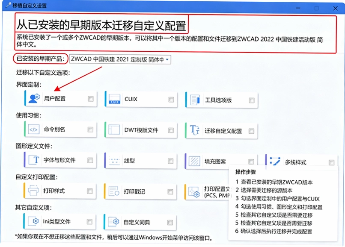Click the 打印戳记 label text
The height and width of the screenshot is (247, 345).
(134, 191)
